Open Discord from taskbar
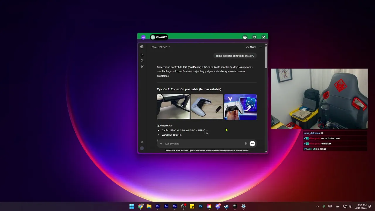 point(218,206)
